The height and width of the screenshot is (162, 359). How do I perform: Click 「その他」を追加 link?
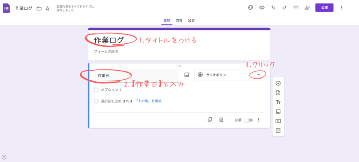click(149, 101)
